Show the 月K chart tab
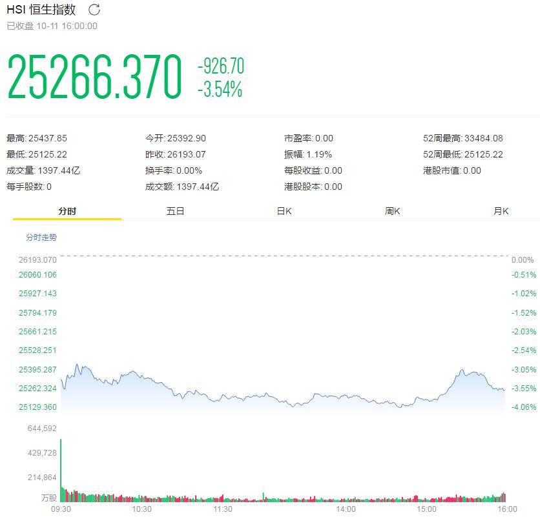 (501, 211)
